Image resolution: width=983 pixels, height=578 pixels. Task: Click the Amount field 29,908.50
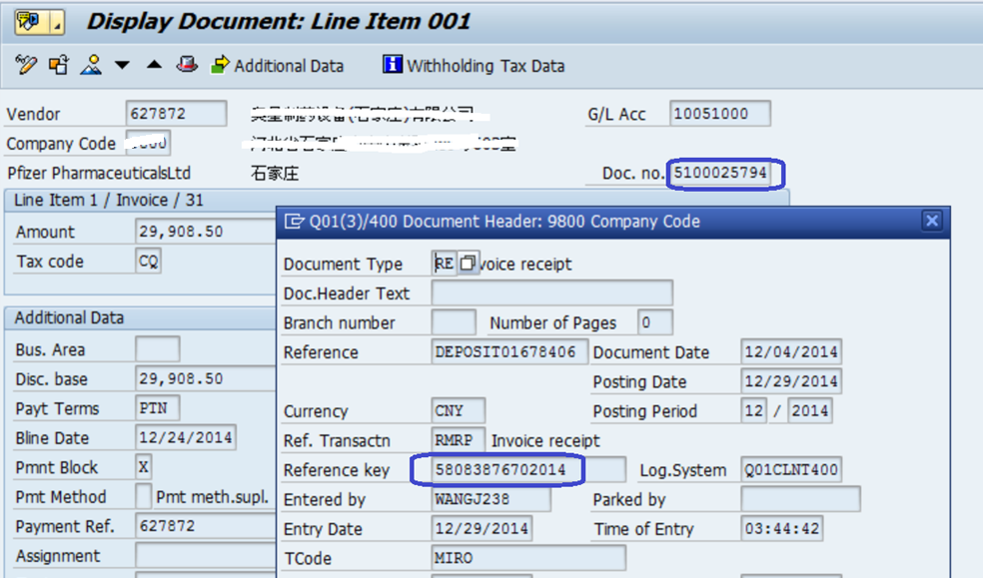point(206,231)
